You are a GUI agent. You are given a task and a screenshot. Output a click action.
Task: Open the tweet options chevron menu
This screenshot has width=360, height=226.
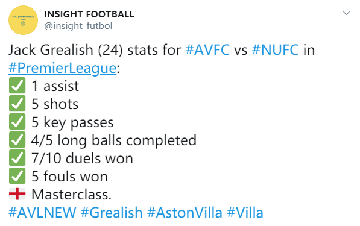click(346, 13)
